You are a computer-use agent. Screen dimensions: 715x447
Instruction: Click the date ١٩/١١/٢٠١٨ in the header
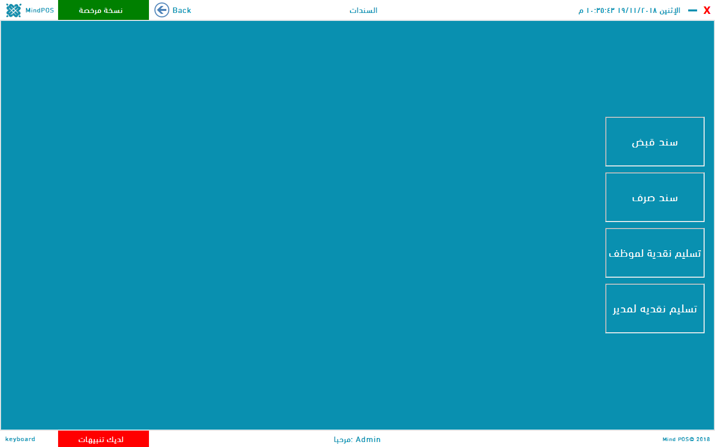[x=637, y=10]
